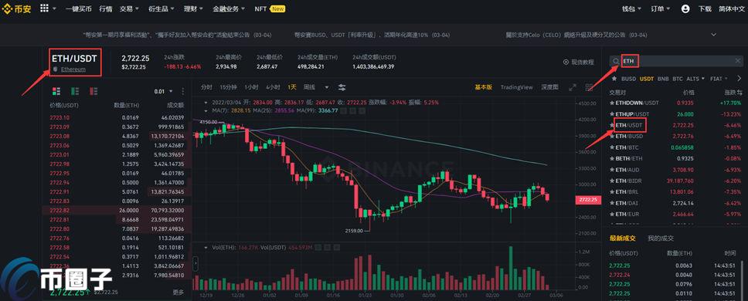The width and height of the screenshot is (748, 301).
Task: Expand the 0.01 price precision dropdown
Action: click(x=163, y=91)
